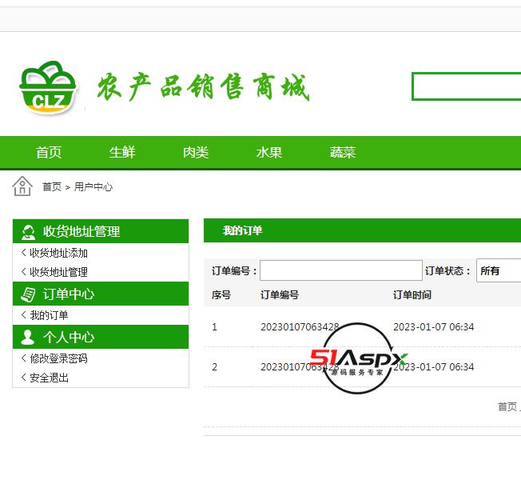This screenshot has height=480, width=521.
Task: Open the 蔬菜 category tab
Action: [343, 153]
